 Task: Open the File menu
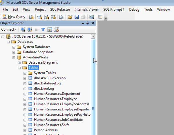pyautogui.click(x=5, y=10)
